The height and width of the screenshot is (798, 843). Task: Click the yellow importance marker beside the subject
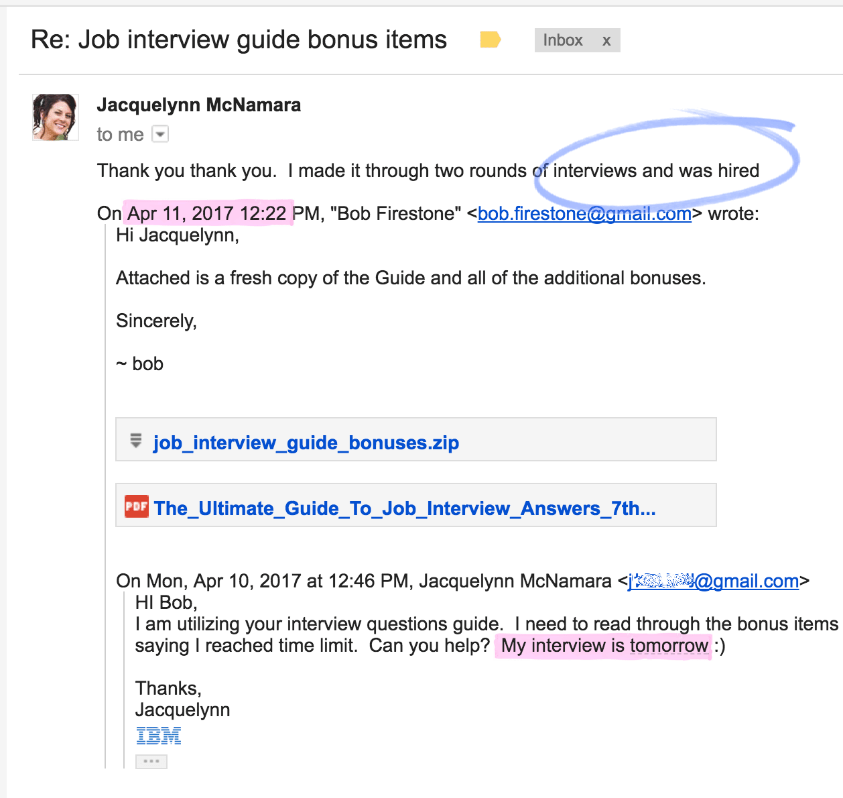click(491, 40)
